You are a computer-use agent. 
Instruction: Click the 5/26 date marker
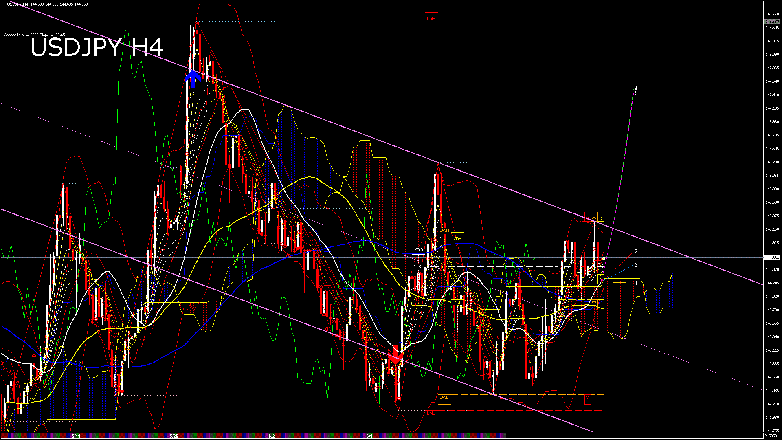[174, 436]
